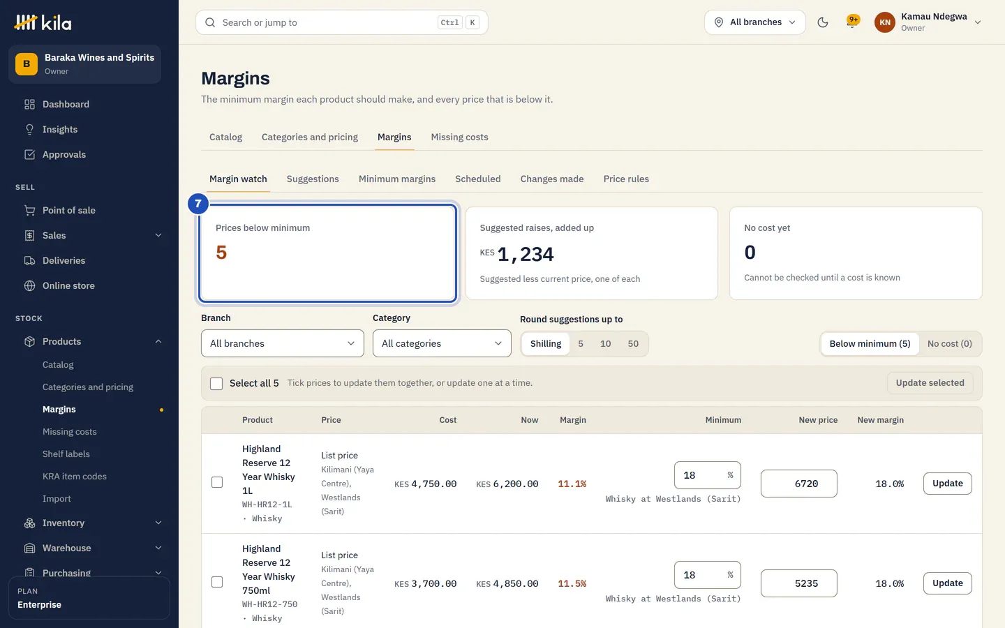Open the notifications bell icon
1005x628 pixels.
851,22
